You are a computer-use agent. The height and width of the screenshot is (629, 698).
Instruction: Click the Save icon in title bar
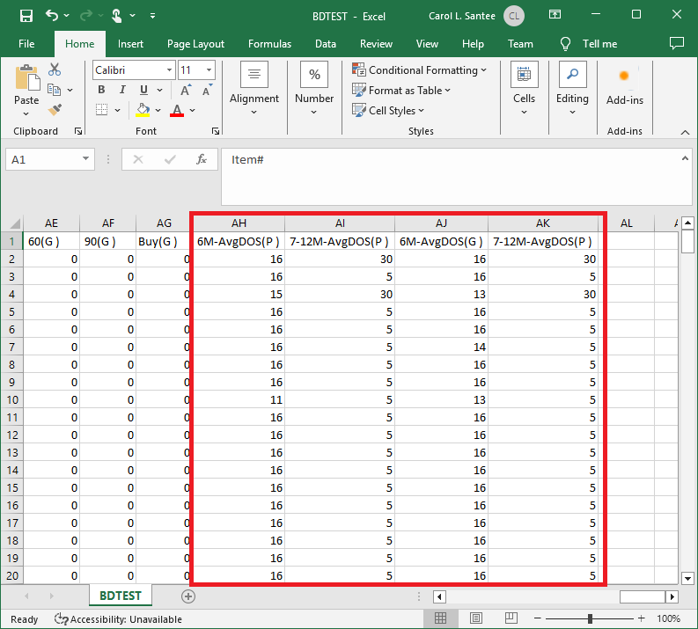coord(26,16)
